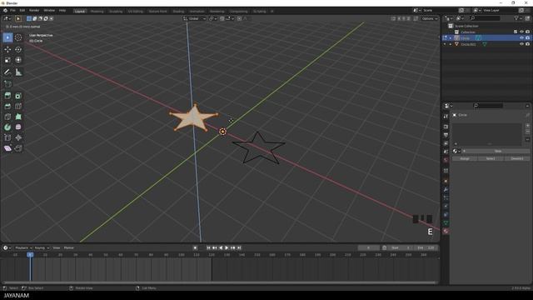The width and height of the screenshot is (533, 300).
Task: Open the Object Data properties tab
Action: 446,222
